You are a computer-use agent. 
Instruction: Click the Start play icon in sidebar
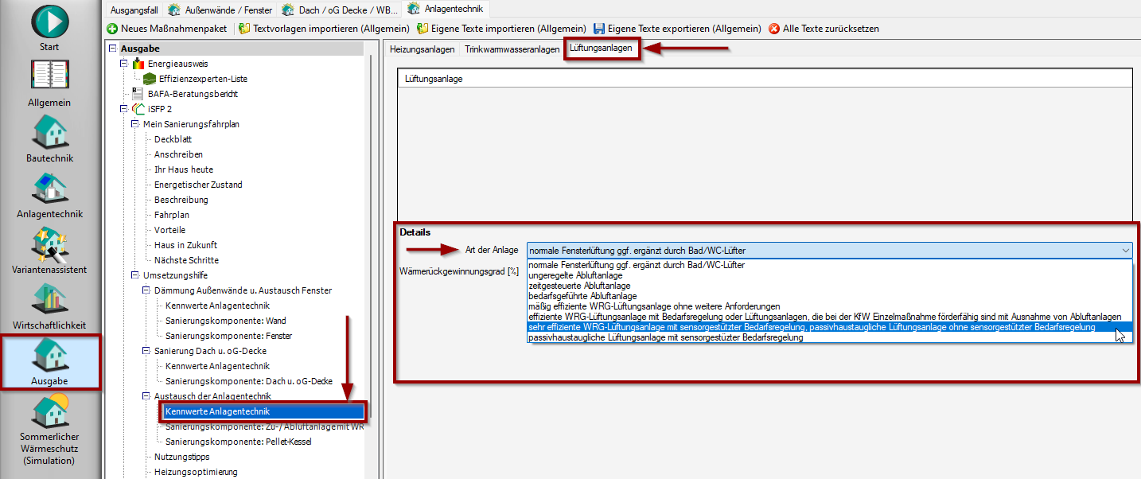49,21
